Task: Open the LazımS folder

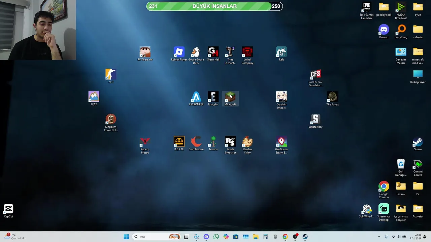Action: [401, 188]
